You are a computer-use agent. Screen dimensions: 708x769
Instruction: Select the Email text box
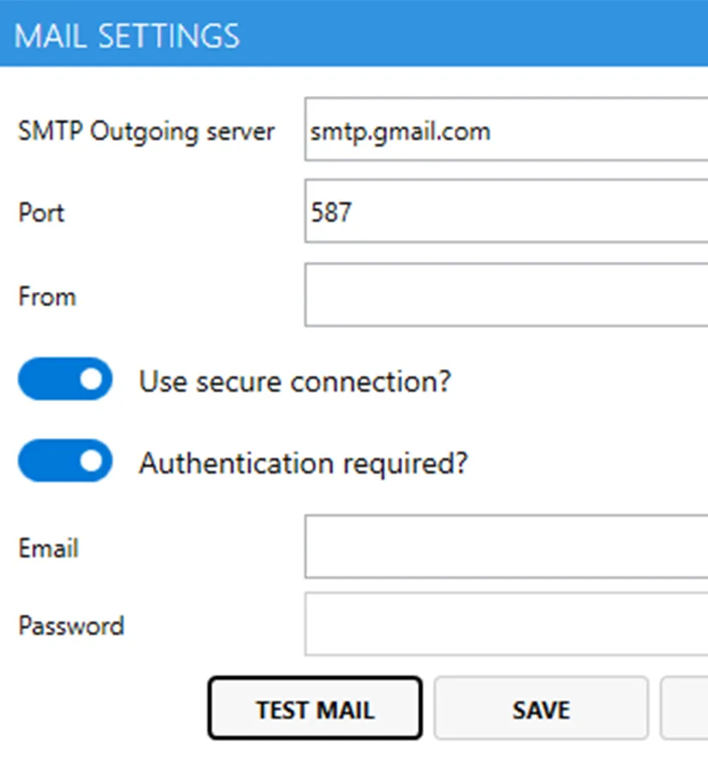(507, 547)
